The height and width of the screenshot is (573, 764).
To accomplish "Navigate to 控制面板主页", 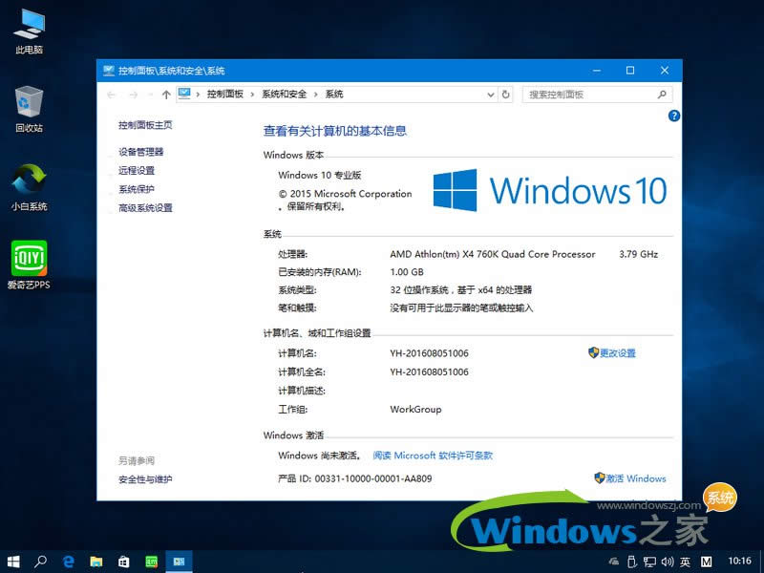I will pyautogui.click(x=147, y=125).
